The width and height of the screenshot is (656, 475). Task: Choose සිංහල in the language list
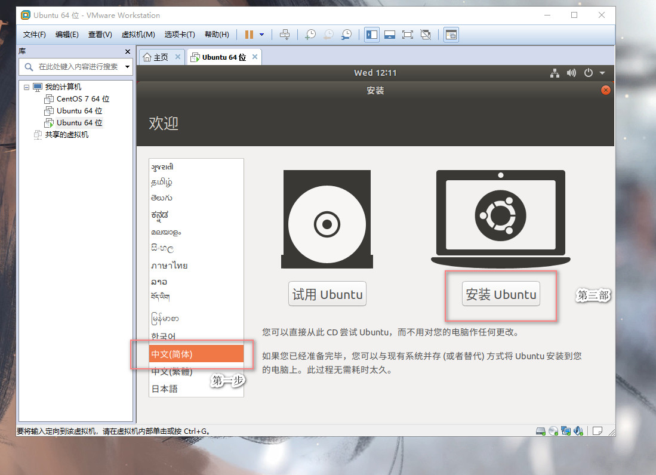pos(196,248)
